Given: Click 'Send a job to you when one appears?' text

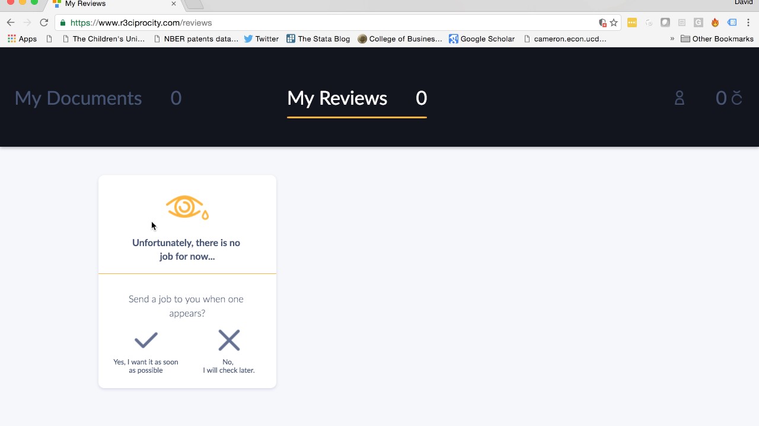Looking at the screenshot, I should (187, 306).
